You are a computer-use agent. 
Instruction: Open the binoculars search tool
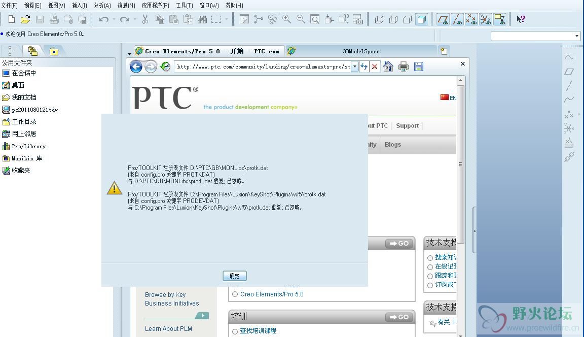[202, 19]
